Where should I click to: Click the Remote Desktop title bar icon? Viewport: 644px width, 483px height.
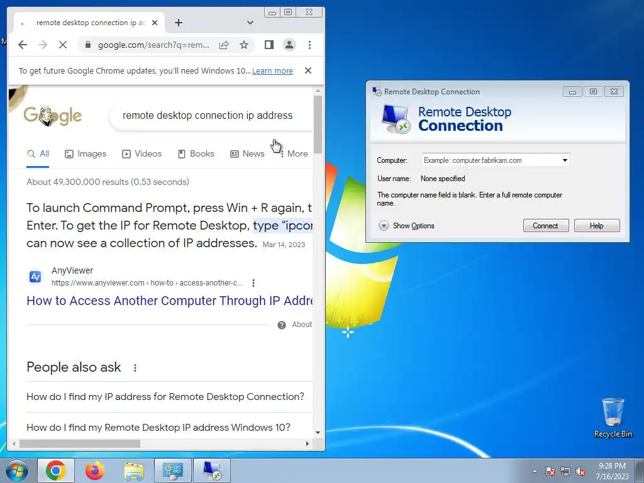coord(377,92)
